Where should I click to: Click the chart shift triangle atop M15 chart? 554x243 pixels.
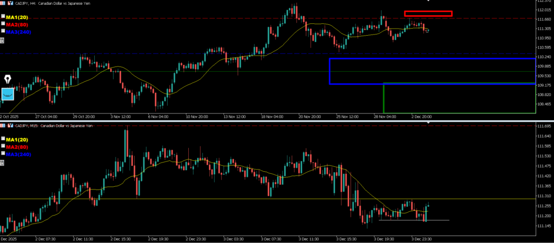[428, 123]
